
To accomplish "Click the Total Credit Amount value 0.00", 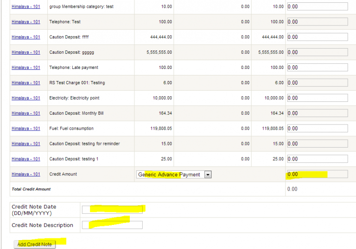I will pos(292,189).
